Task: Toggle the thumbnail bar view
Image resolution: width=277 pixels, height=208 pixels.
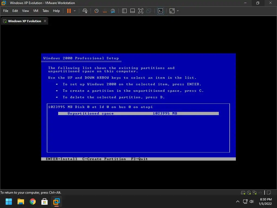Action: (133, 11)
